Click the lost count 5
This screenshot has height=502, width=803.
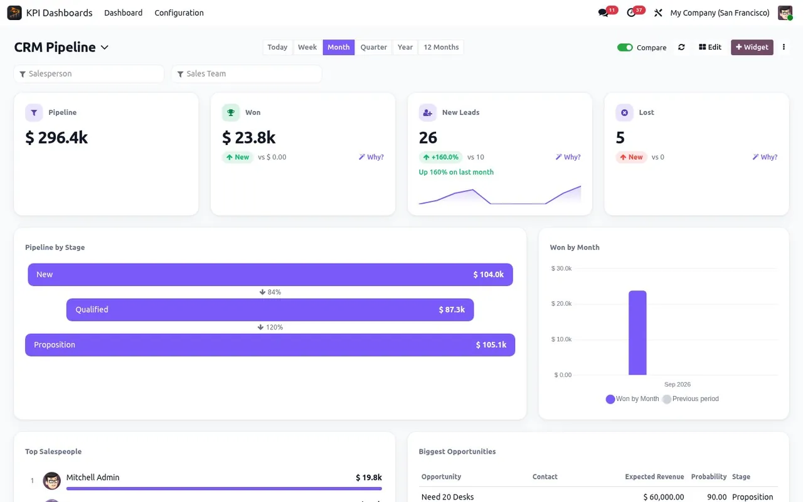620,138
